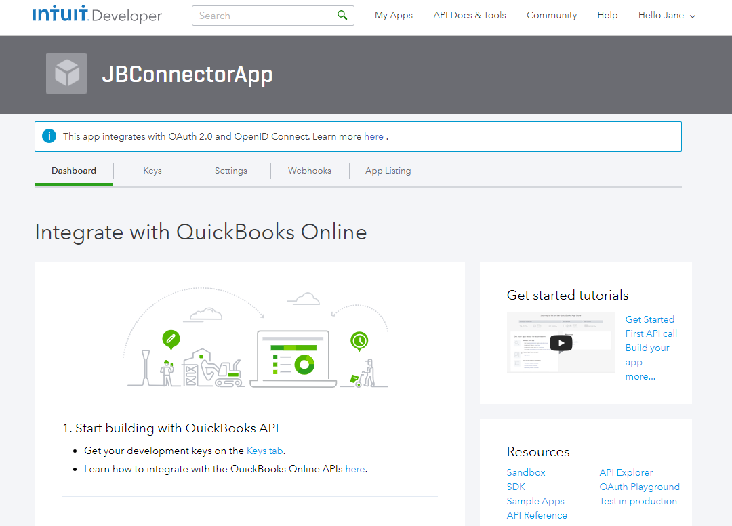732x526 pixels.
Task: Click the JBConnectorApp cube app icon
Action: click(x=66, y=73)
